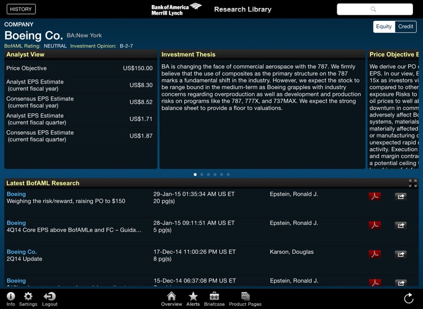Click timestamp '17-Dec-14 11:00:26 PM US ET'
423x309 pixels.
pyautogui.click(x=195, y=252)
